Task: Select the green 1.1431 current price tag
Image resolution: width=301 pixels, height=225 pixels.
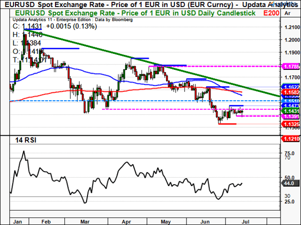Action: pyautogui.click(x=290, y=111)
